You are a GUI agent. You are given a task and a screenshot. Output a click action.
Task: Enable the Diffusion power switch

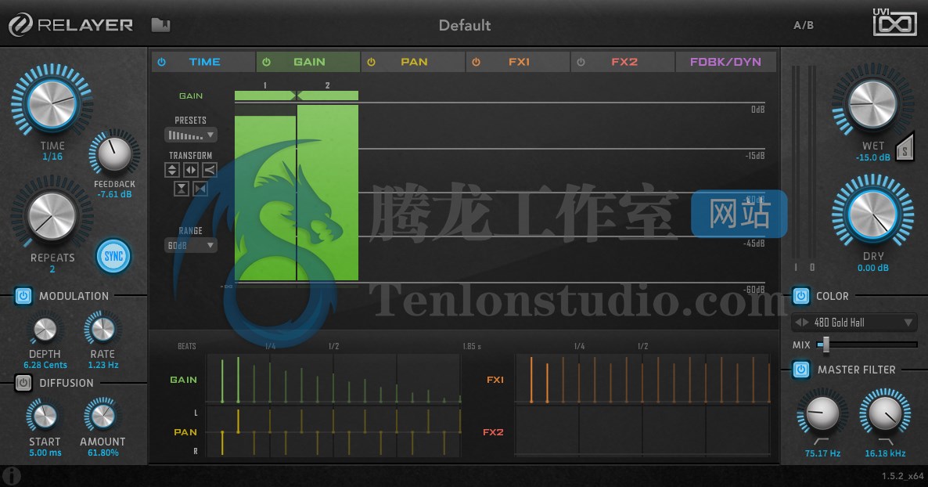click(x=23, y=383)
